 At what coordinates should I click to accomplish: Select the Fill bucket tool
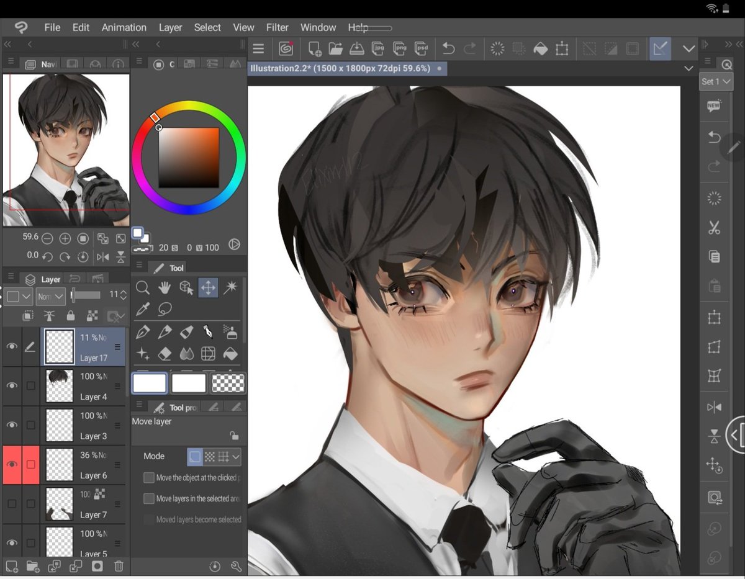[230, 353]
